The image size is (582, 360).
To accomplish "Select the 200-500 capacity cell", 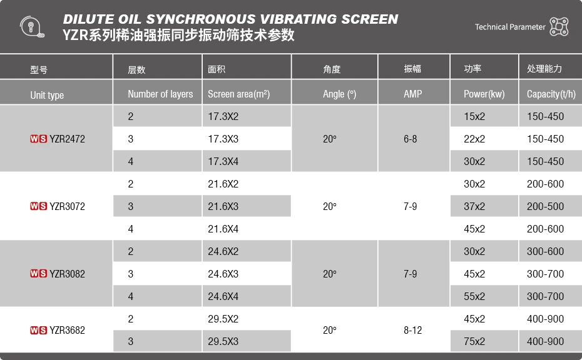I will pyautogui.click(x=545, y=206).
